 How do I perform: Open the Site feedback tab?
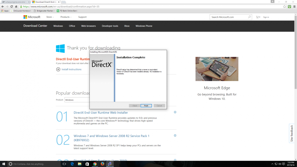292,133
